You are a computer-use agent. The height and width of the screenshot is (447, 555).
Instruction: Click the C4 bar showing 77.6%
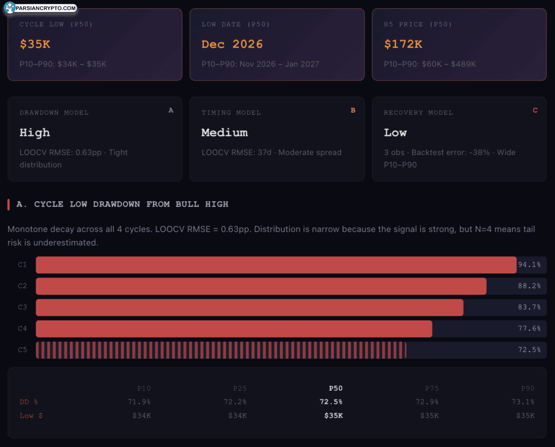(234, 329)
